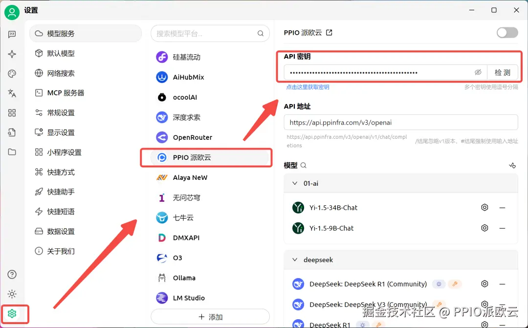Open 显示设置 settings section
528x328 pixels.
click(x=86, y=132)
